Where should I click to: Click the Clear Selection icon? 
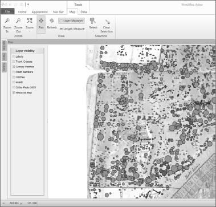[x=108, y=22]
